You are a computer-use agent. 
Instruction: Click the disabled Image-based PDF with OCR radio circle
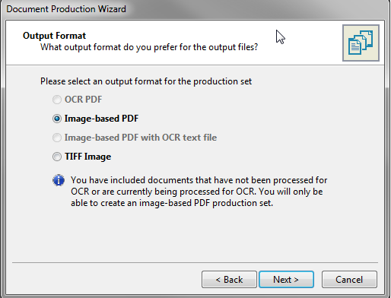[57, 138]
